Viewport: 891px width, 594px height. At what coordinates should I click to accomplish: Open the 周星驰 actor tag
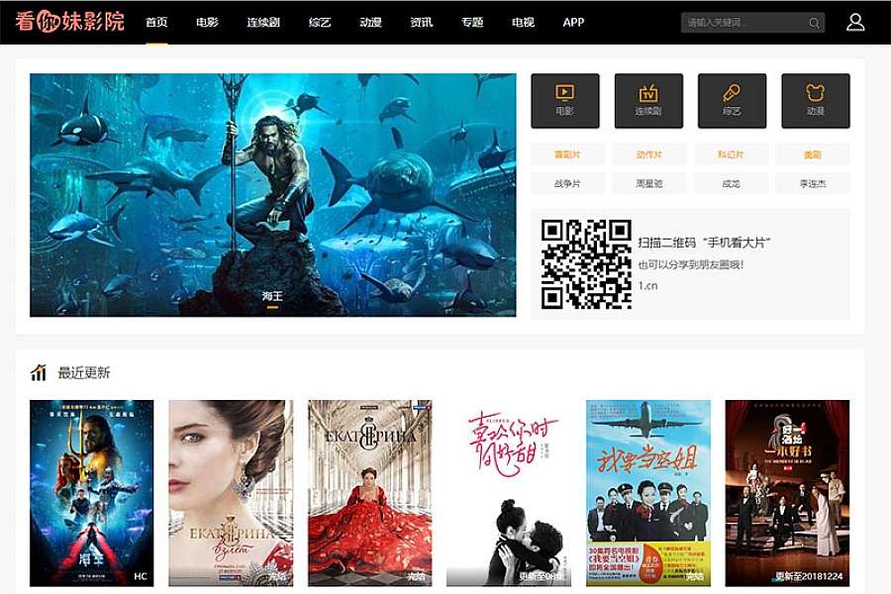click(x=648, y=183)
